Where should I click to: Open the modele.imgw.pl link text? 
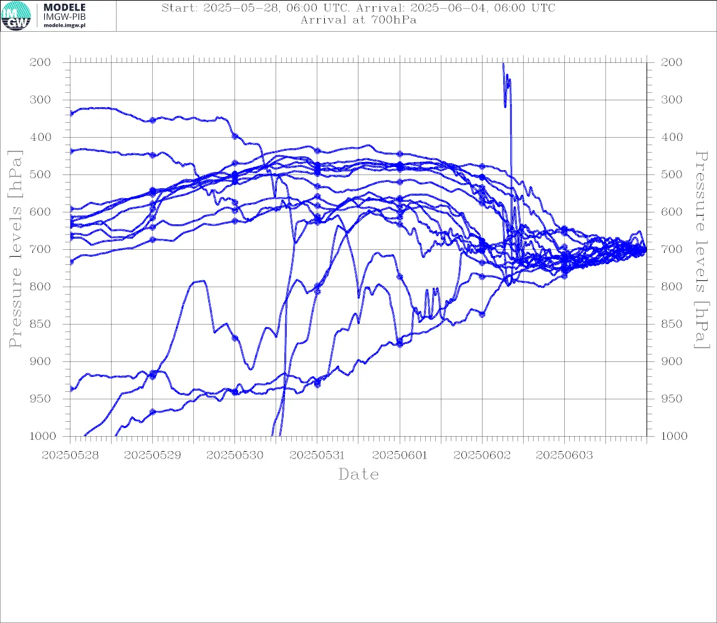pyautogui.click(x=64, y=26)
